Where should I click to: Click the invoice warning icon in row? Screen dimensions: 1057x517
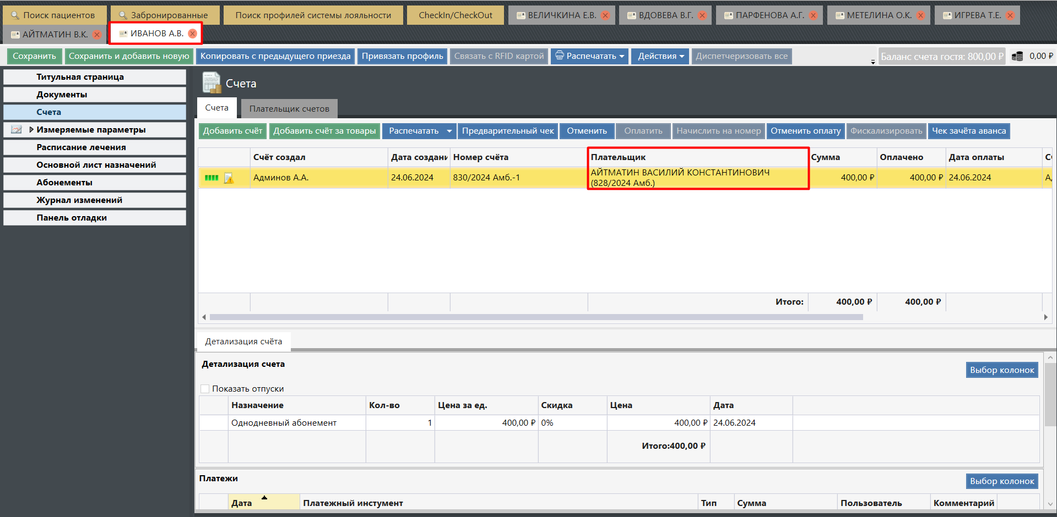click(229, 178)
